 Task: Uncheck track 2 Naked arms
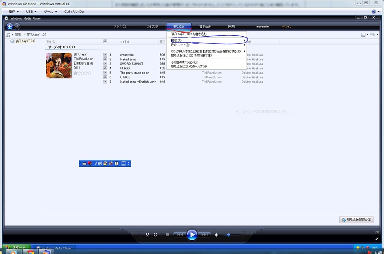(x=105, y=59)
